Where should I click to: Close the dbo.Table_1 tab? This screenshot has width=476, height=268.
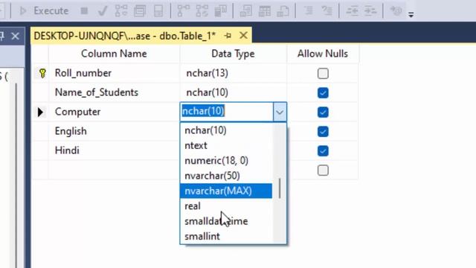(x=243, y=36)
